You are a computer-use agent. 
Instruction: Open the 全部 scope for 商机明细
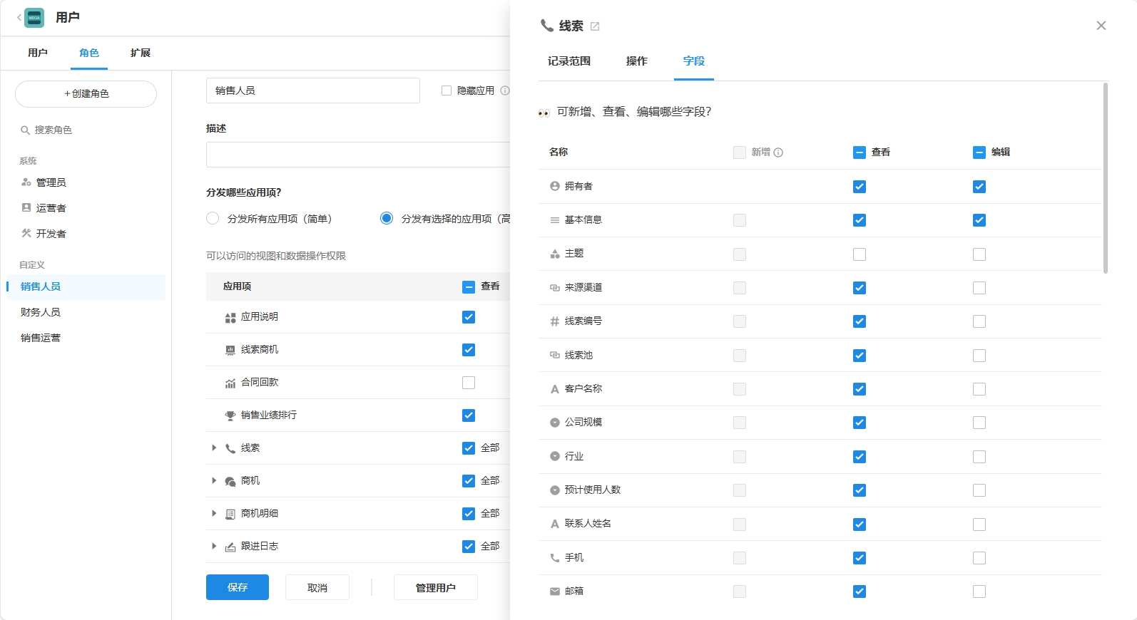(x=490, y=513)
